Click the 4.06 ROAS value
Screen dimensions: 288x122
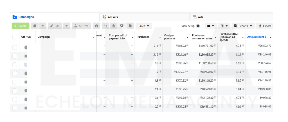click(238, 107)
